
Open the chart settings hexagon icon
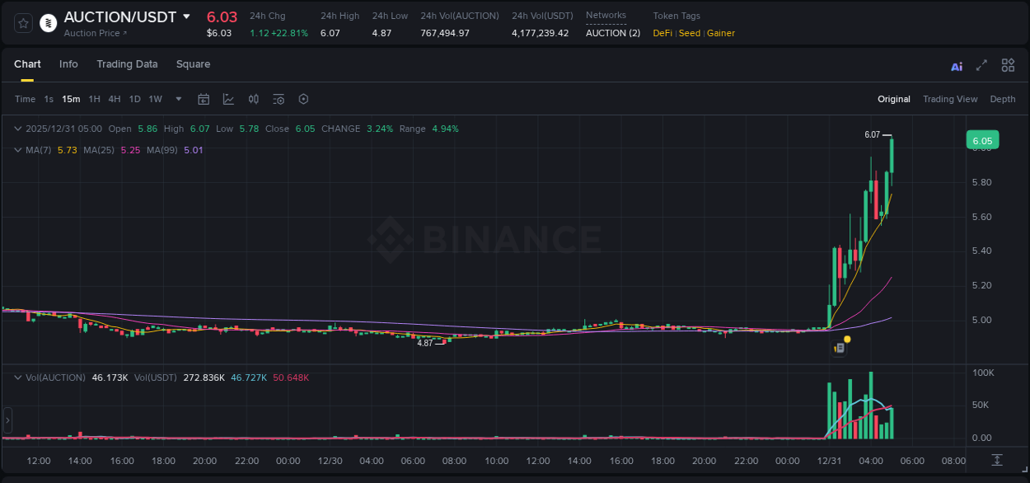tap(303, 98)
